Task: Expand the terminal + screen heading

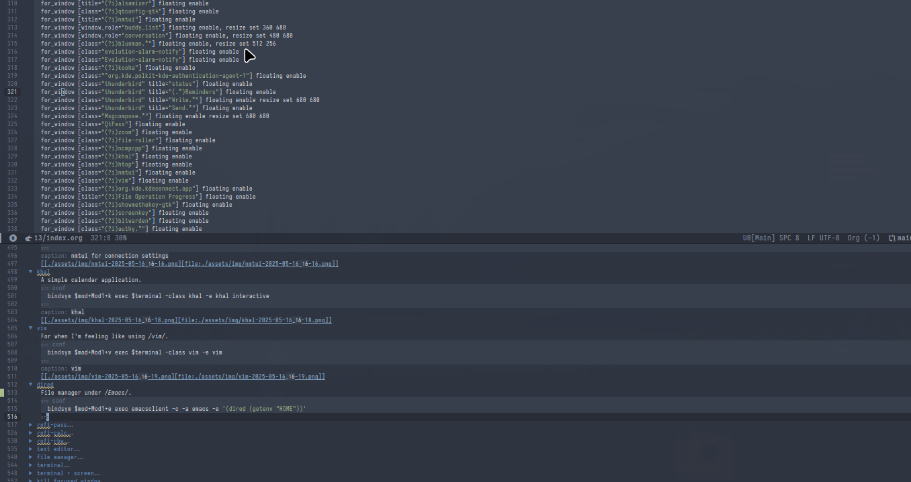Action: coord(31,473)
